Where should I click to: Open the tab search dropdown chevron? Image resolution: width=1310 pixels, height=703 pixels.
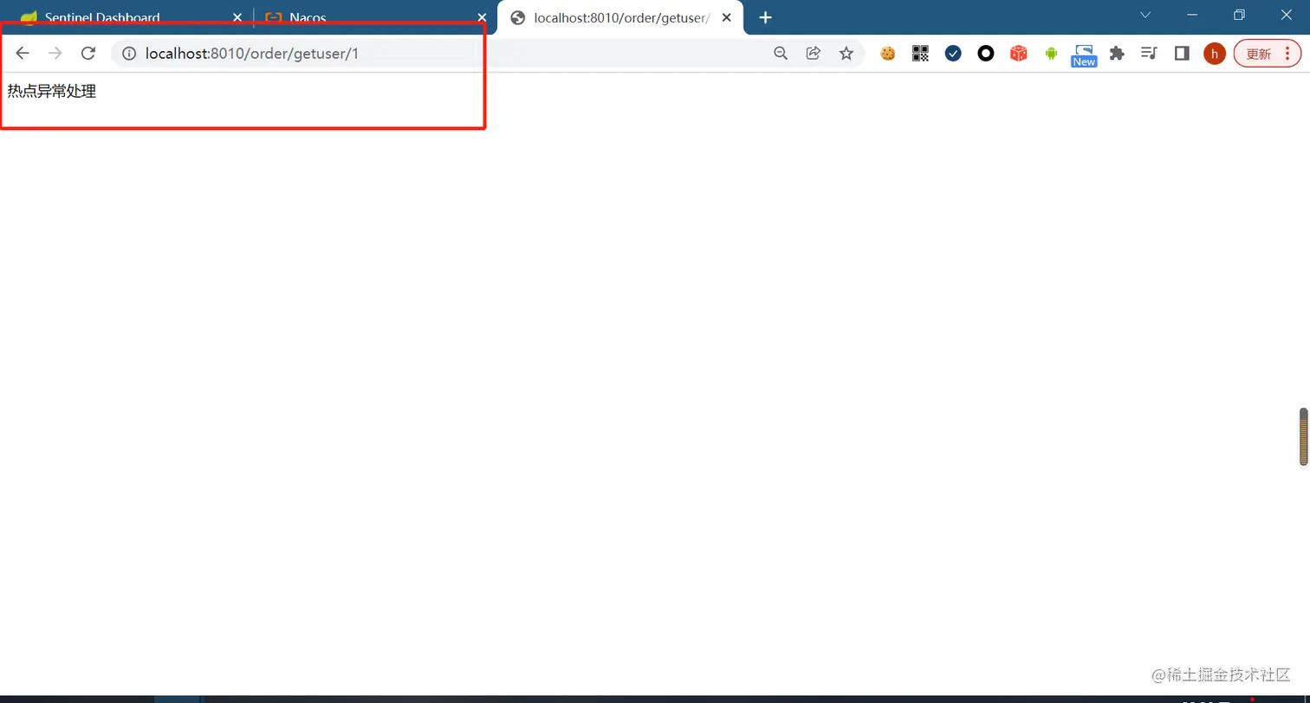point(1145,15)
